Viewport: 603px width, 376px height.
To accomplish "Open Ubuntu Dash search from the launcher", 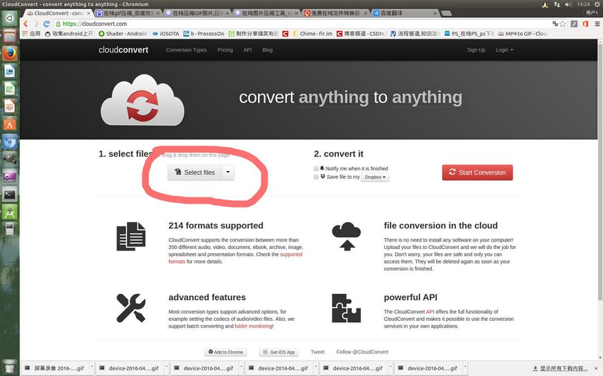I will [x=10, y=18].
